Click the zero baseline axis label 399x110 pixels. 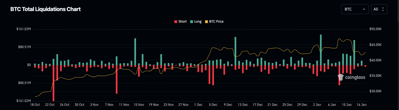click(x=29, y=65)
